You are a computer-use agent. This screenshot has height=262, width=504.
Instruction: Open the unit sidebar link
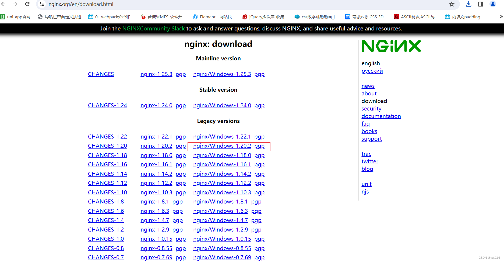coord(366,184)
